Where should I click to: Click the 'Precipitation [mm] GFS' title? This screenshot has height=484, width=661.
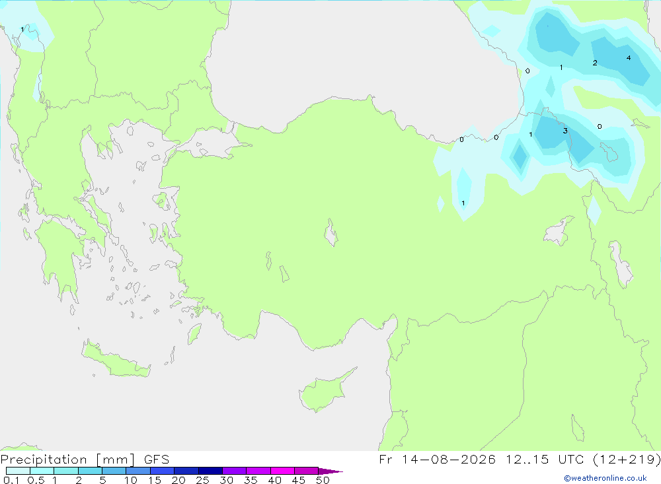[85, 460]
